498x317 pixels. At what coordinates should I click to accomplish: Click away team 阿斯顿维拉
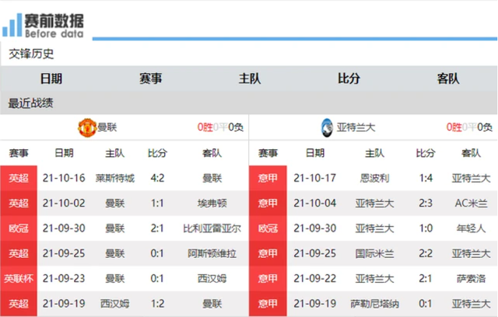tap(212, 253)
